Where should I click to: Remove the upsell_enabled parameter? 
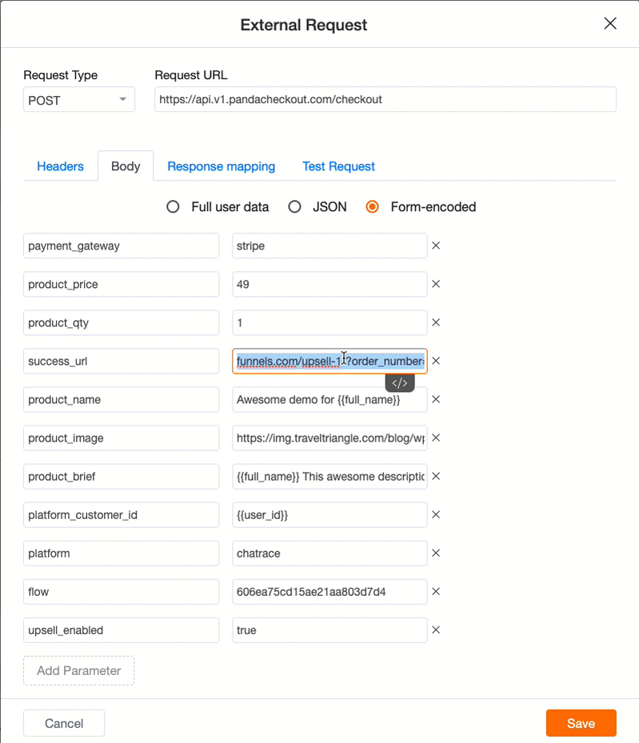point(436,629)
